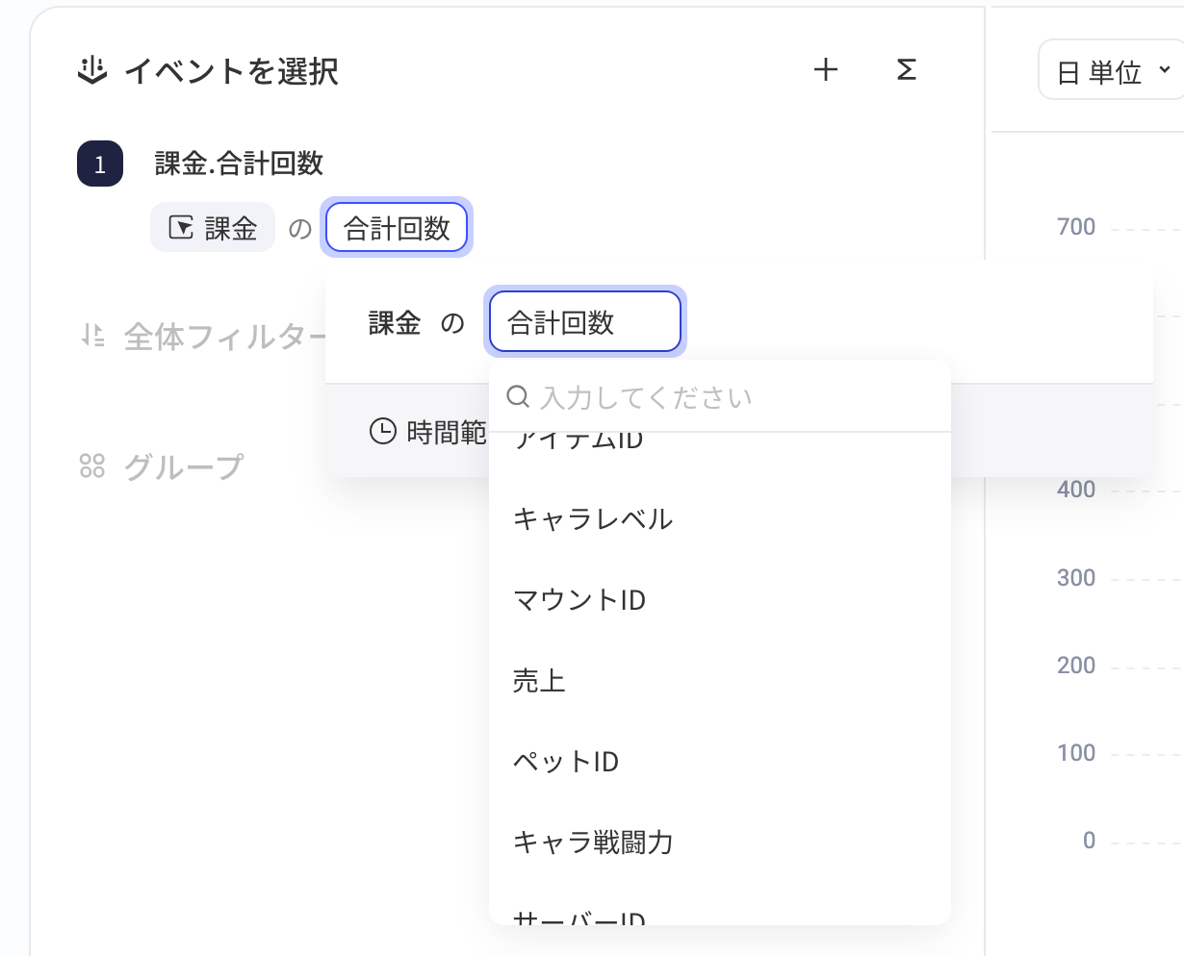The image size is (1184, 956).
Task: Select the 課金 event chip
Action: tap(213, 228)
